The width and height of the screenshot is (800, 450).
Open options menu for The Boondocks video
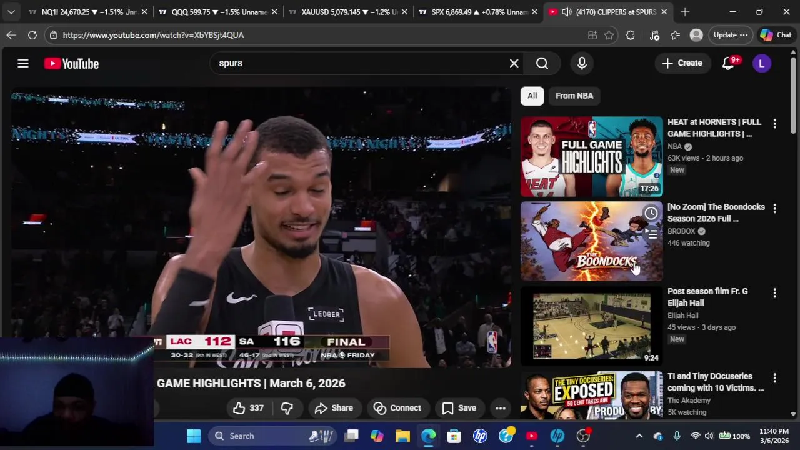click(x=774, y=209)
